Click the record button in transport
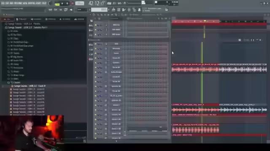Viewport: 270px width, 151px height. tap(73, 3)
